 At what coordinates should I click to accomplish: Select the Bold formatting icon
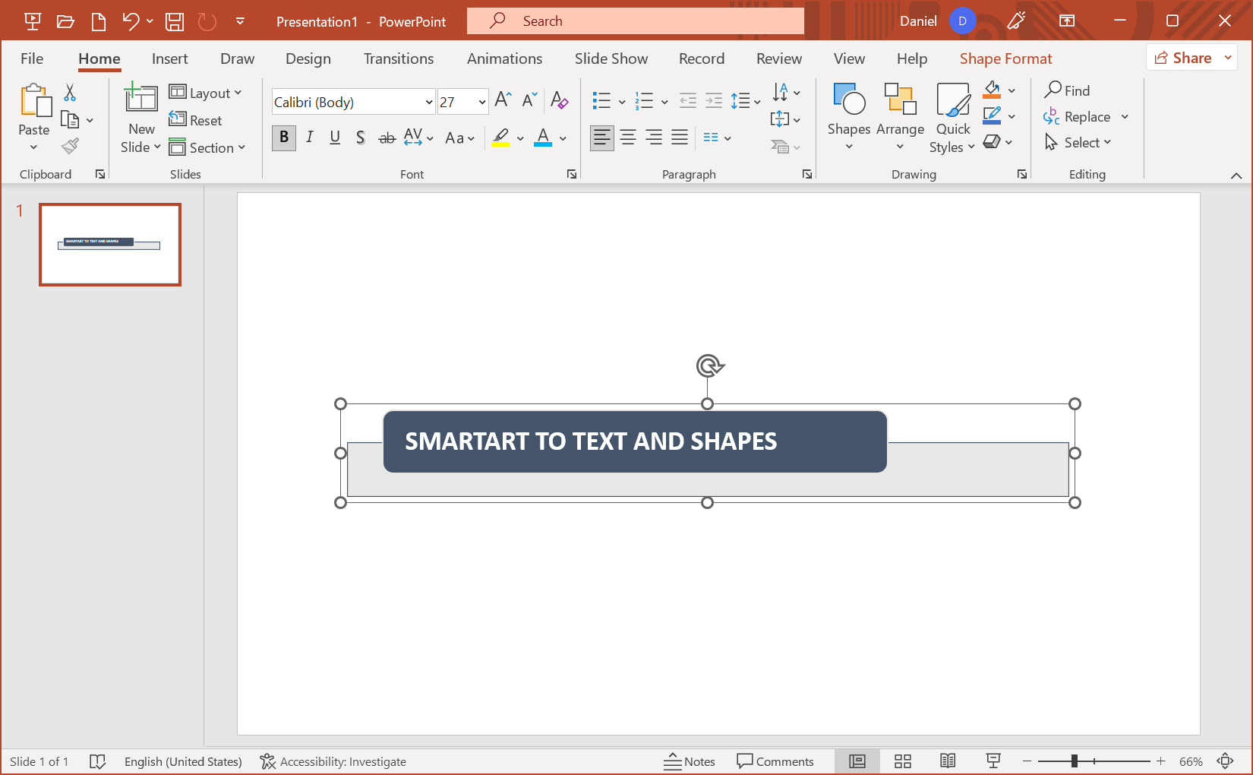pyautogui.click(x=283, y=138)
